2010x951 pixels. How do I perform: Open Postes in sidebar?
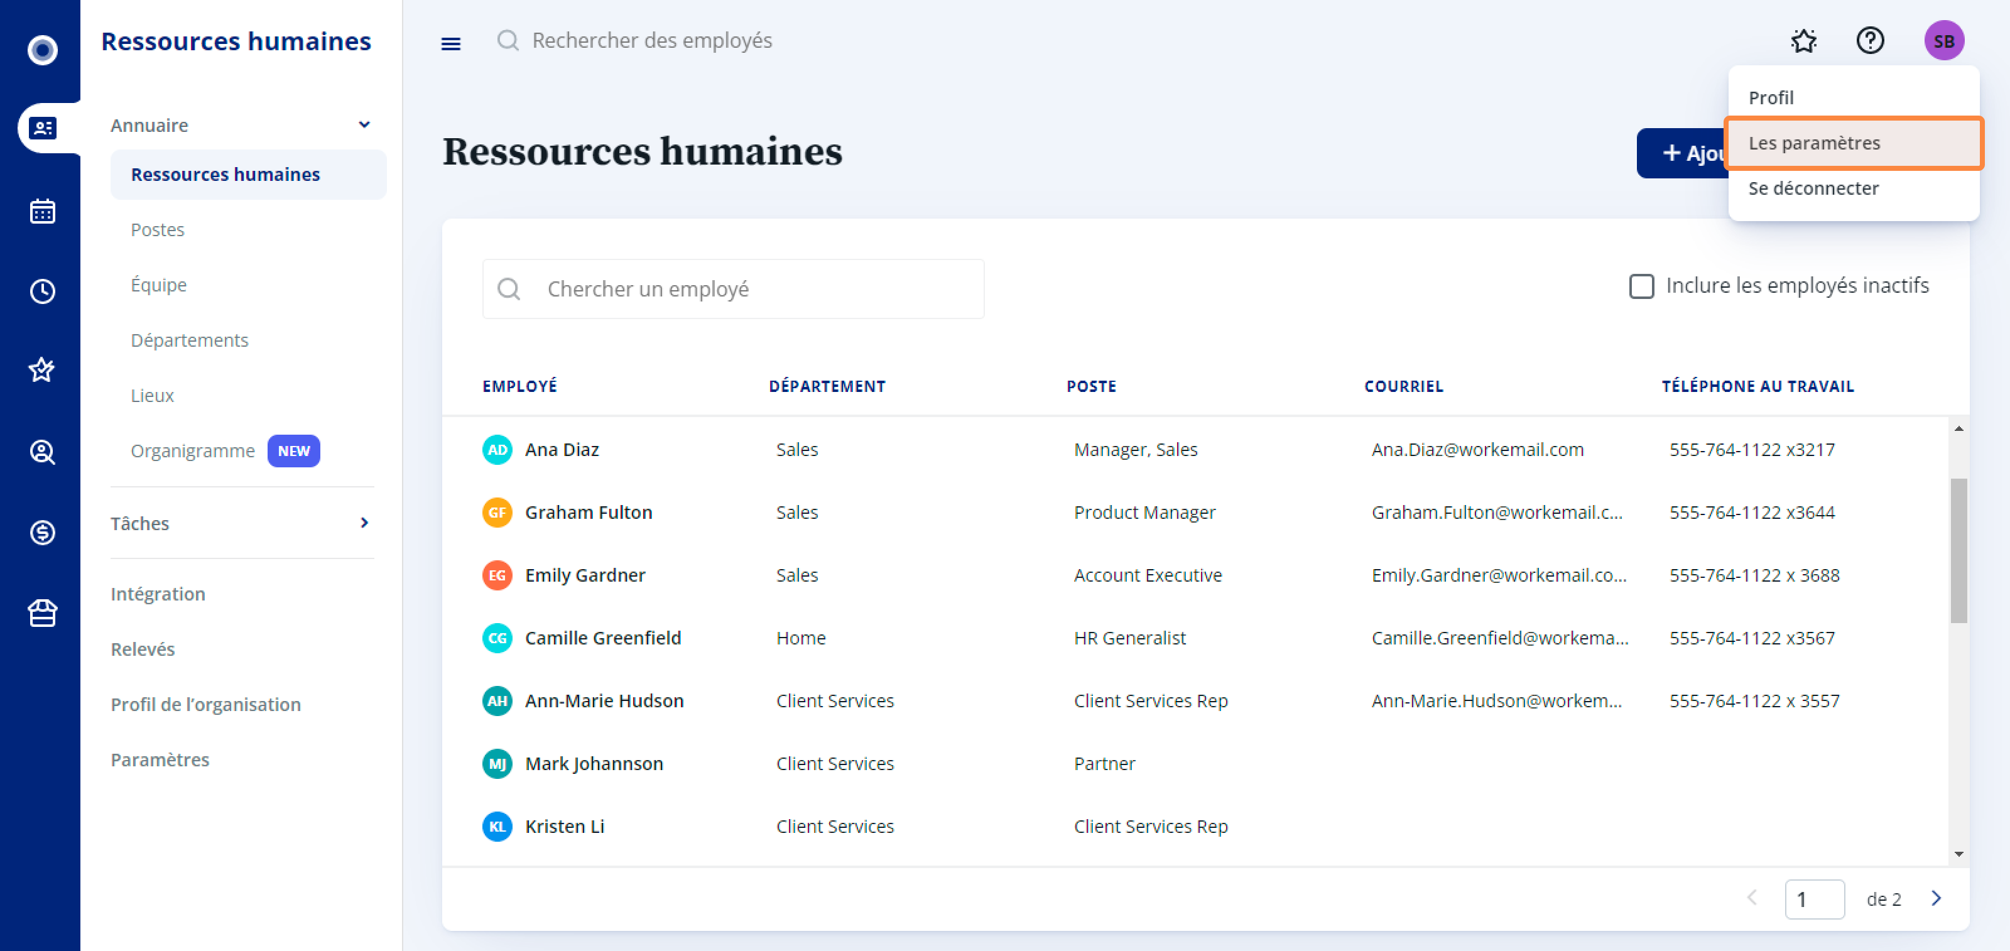[x=158, y=229]
